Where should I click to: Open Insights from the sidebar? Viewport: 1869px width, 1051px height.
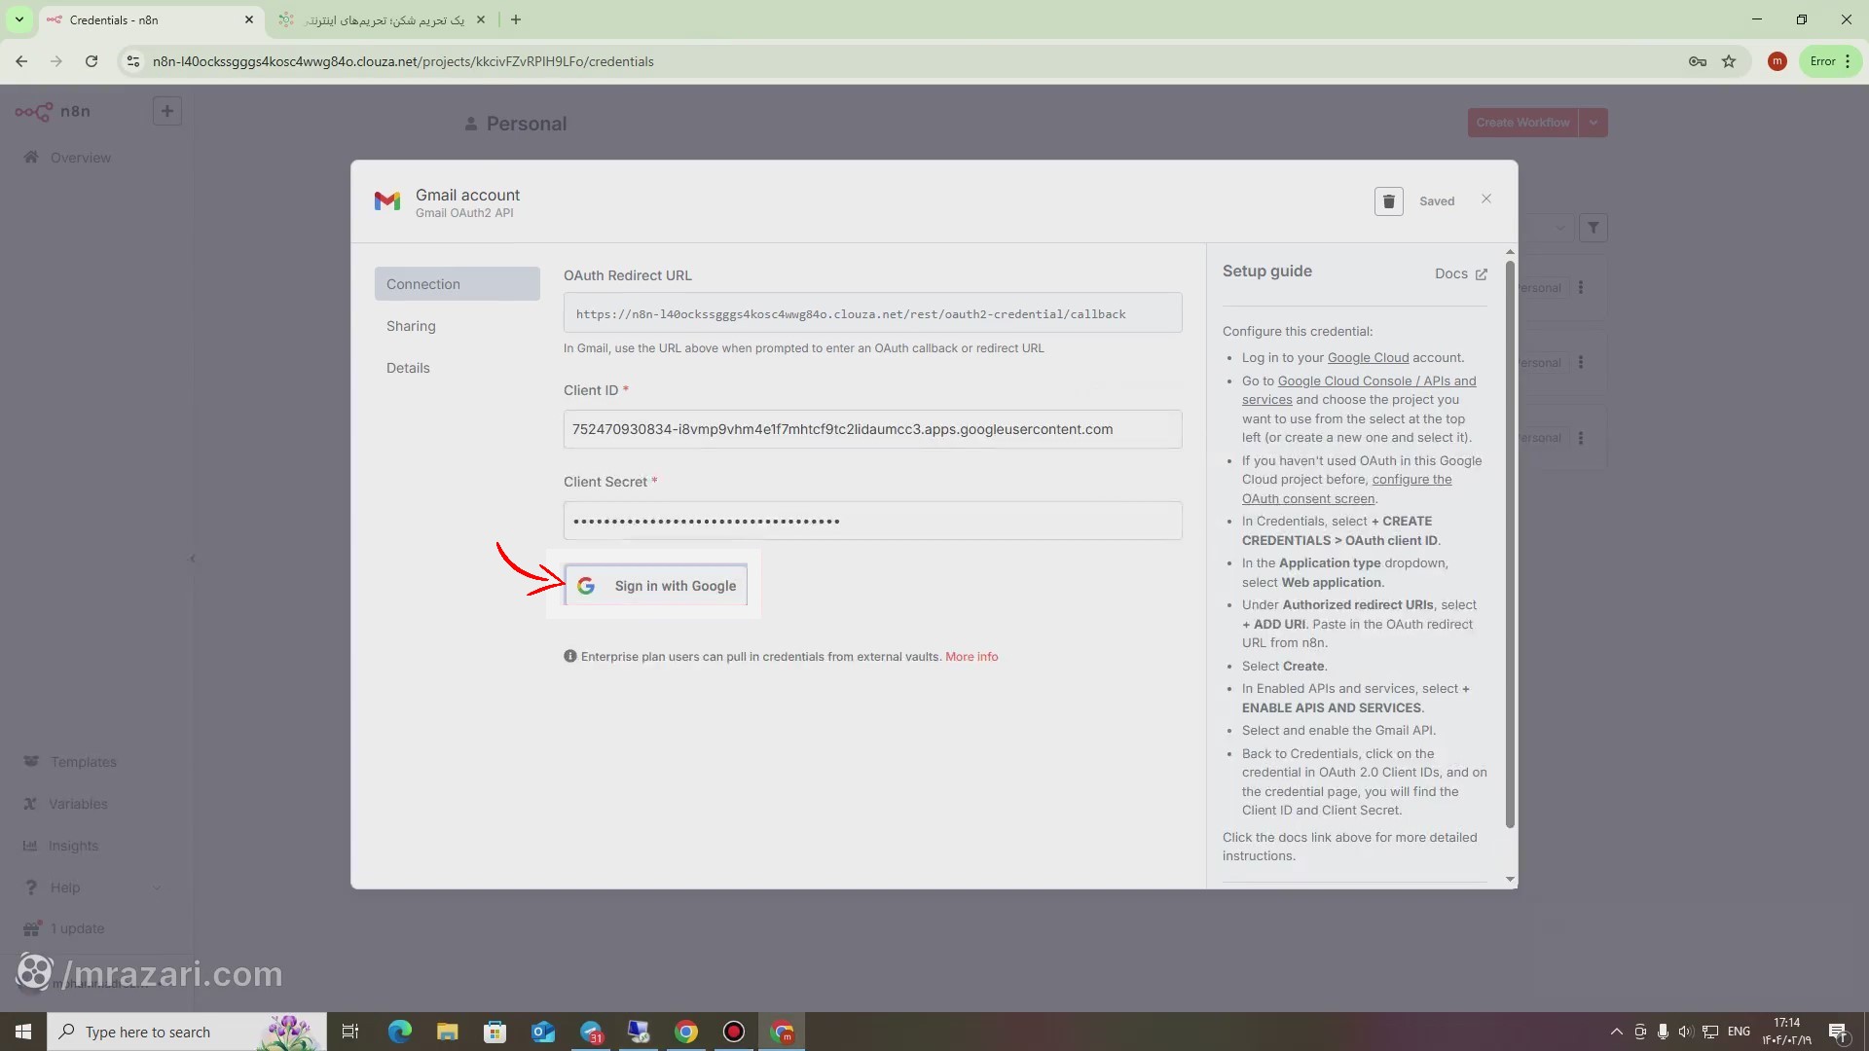(74, 846)
